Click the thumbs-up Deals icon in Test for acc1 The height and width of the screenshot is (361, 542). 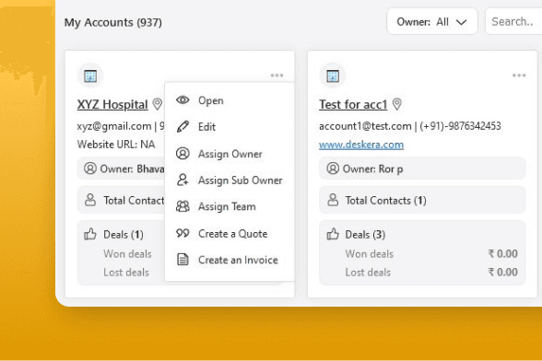click(x=333, y=234)
